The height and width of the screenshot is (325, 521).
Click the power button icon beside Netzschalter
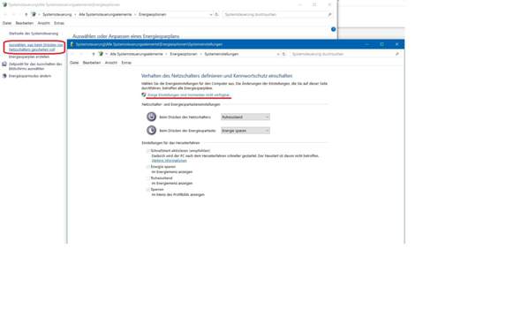tap(152, 117)
